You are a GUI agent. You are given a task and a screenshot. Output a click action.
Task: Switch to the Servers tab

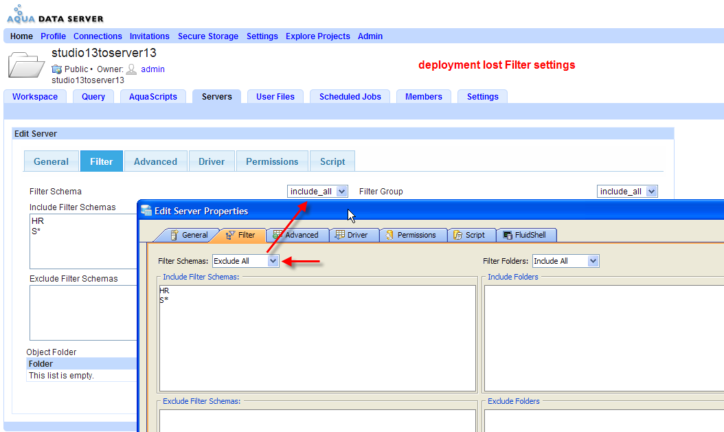[x=216, y=97]
